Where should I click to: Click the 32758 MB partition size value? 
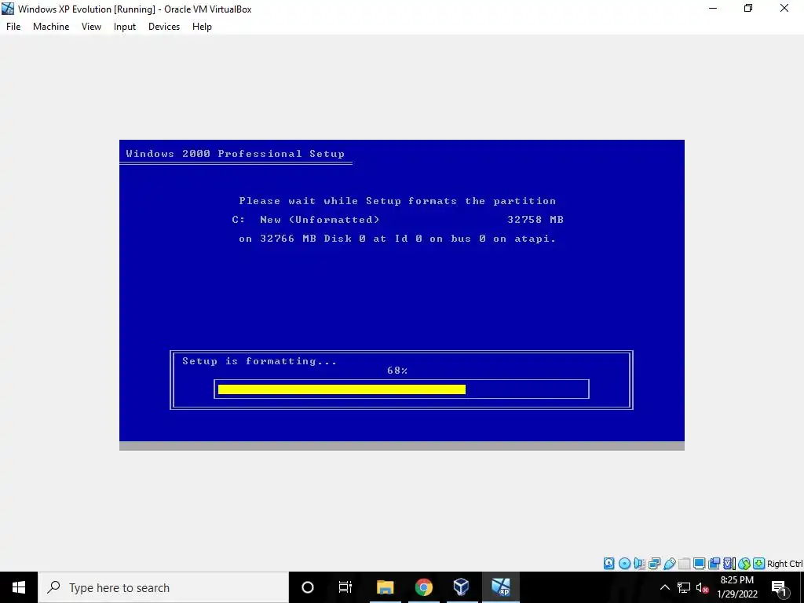(535, 220)
